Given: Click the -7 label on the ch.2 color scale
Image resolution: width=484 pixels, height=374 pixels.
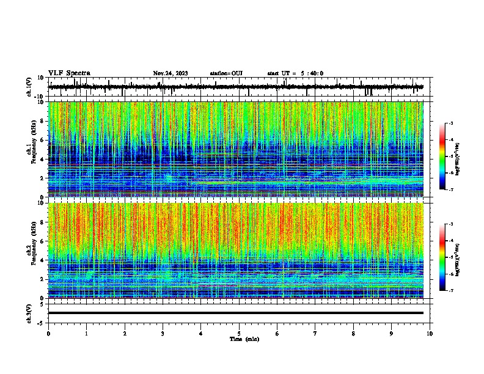Looking at the screenshot, I should (x=450, y=290).
